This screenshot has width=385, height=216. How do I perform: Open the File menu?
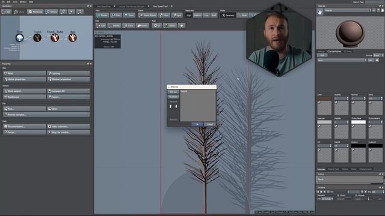tap(3, 2)
